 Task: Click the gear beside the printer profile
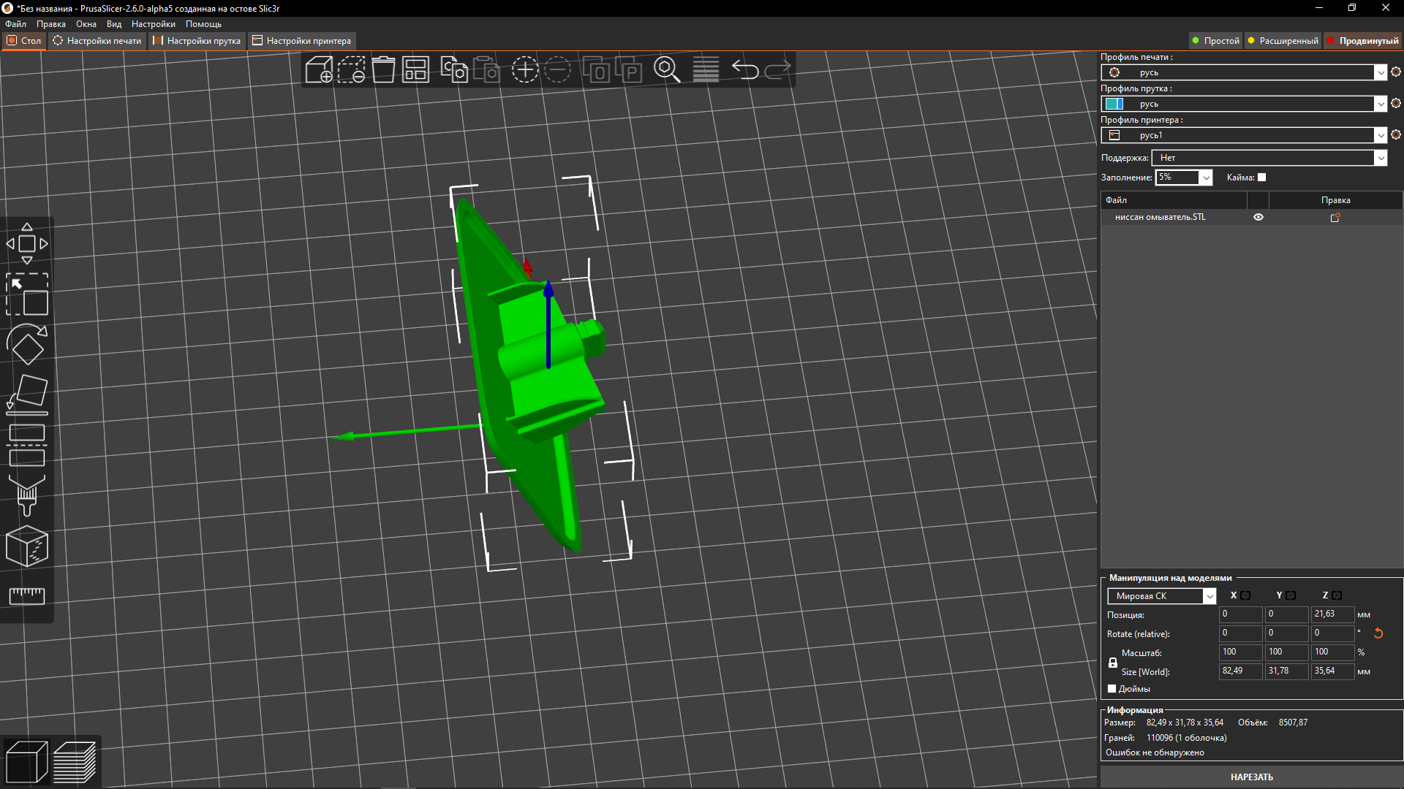click(1395, 134)
